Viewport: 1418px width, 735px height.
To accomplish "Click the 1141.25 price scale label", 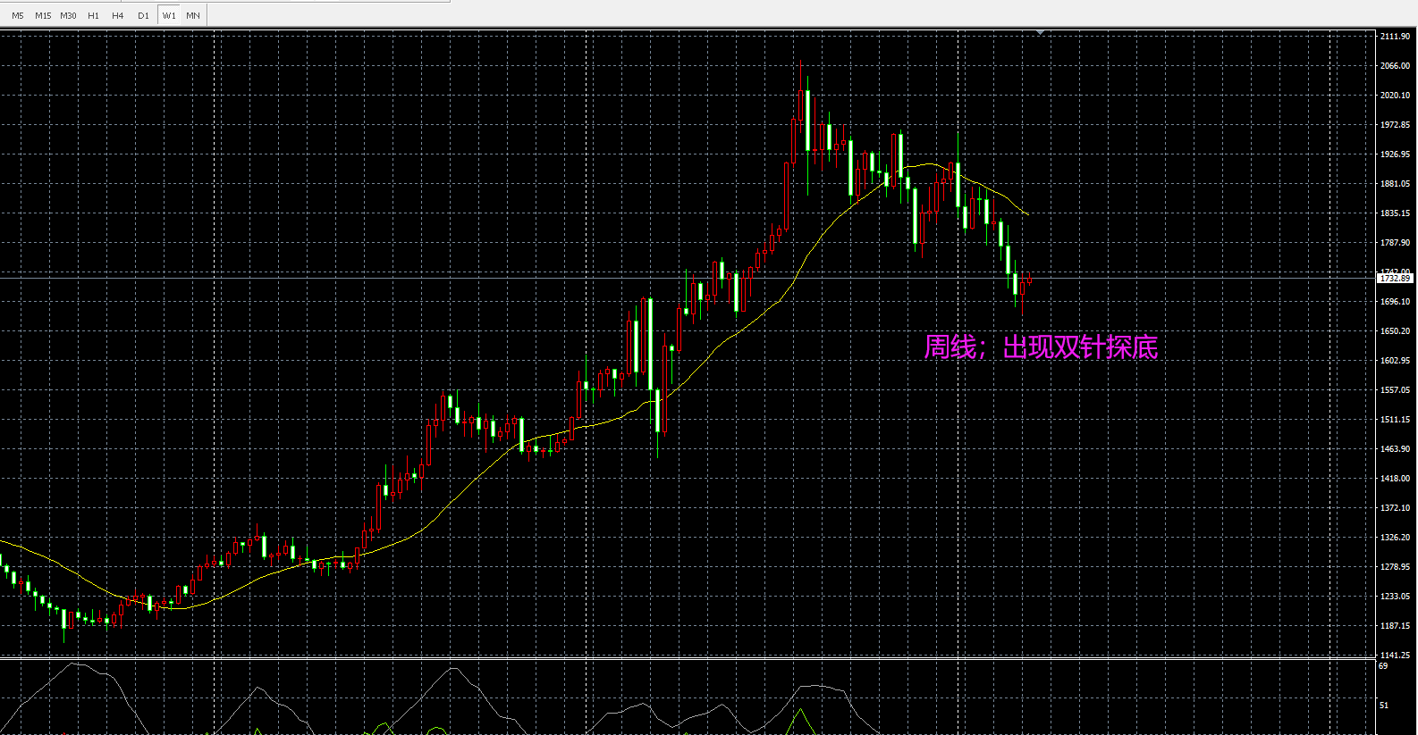I will (1395, 656).
